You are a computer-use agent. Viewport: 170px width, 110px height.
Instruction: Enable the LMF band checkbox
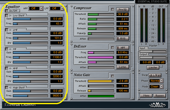pyautogui.click(x=7, y=30)
